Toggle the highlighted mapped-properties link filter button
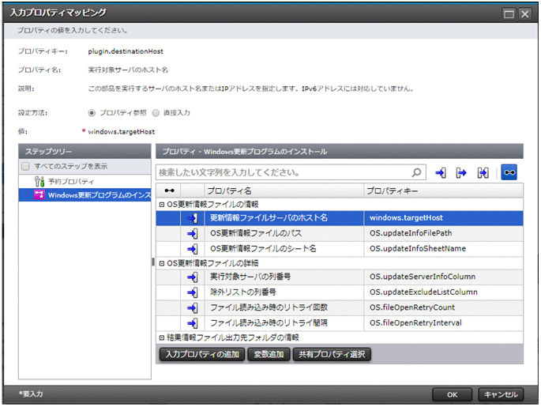Screen dimensions: 541x407 (509, 172)
